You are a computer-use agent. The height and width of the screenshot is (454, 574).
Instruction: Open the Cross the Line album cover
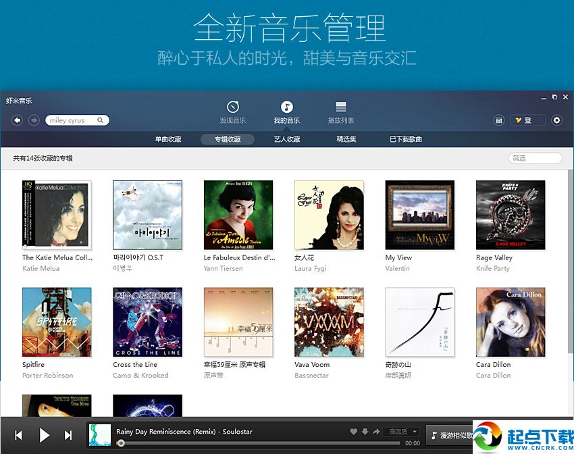(147, 322)
